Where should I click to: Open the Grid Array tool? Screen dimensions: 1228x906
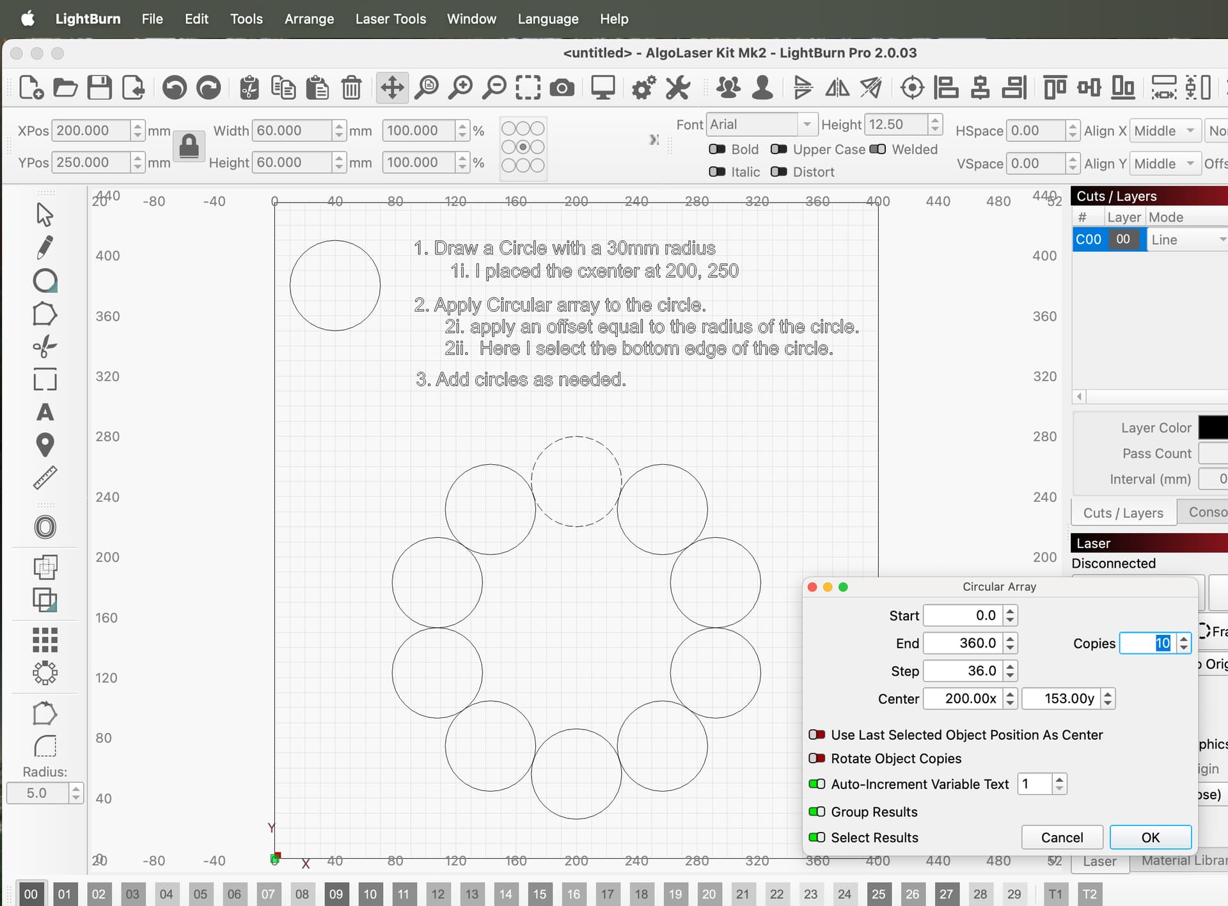[x=45, y=639]
